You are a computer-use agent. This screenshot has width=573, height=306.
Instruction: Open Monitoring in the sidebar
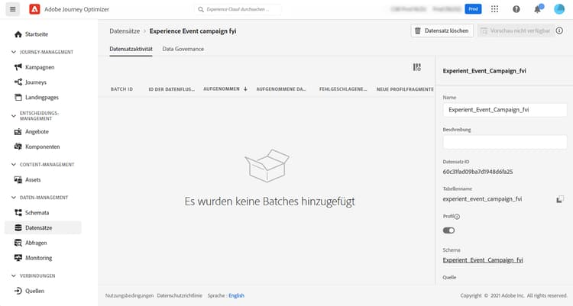pyautogui.click(x=38, y=258)
